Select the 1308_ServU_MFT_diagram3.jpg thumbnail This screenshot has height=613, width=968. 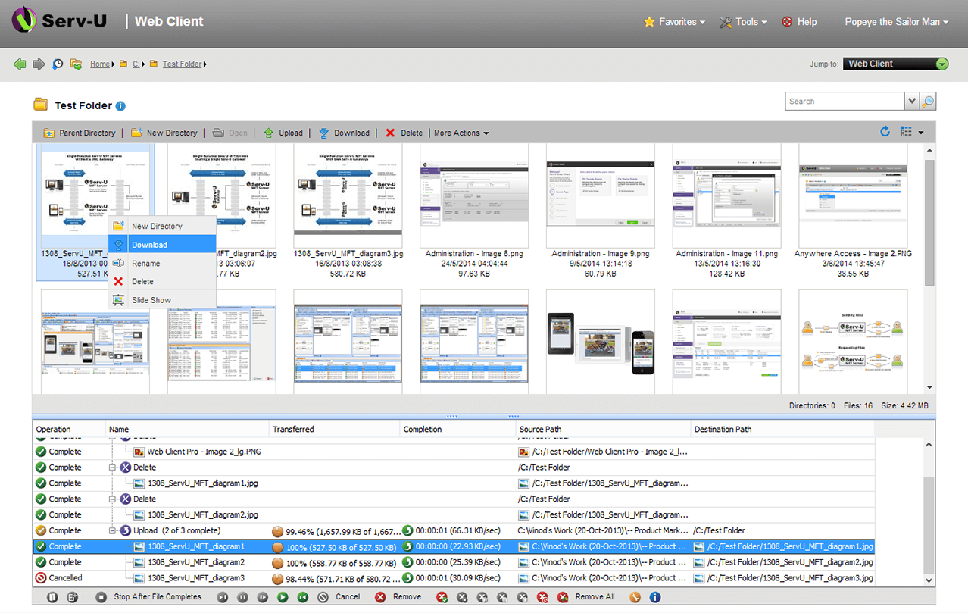coord(348,211)
